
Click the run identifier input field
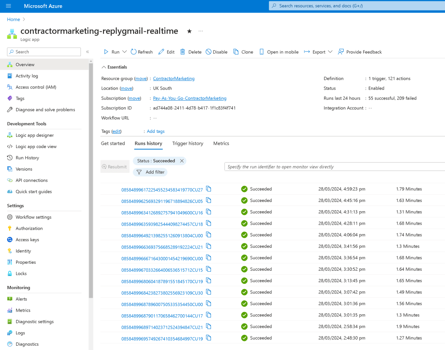335,167
